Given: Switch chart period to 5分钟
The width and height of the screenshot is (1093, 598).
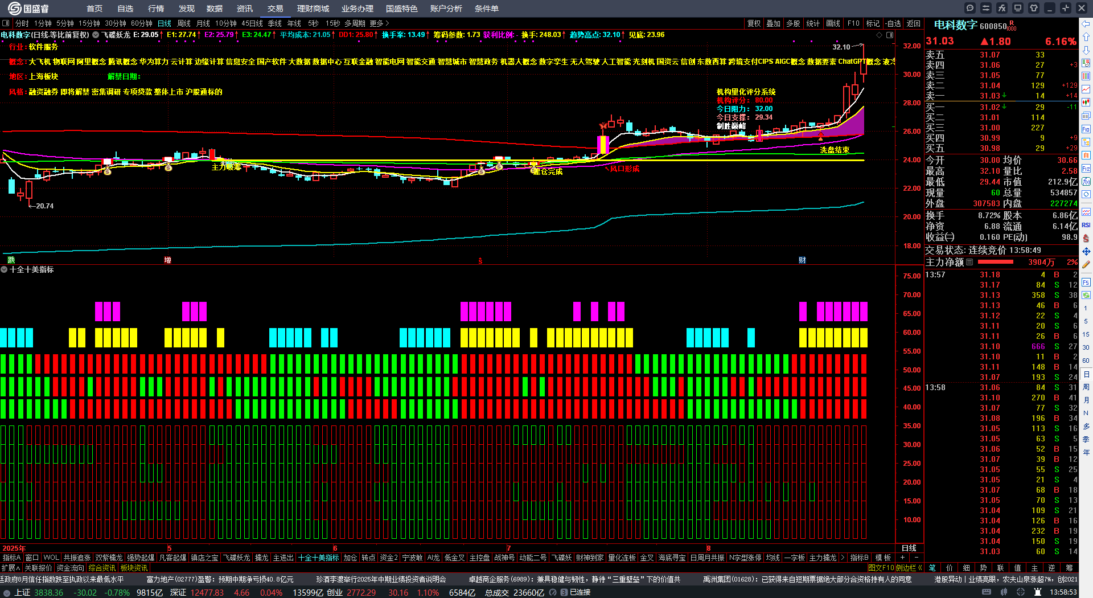Looking at the screenshot, I should tap(65, 23).
